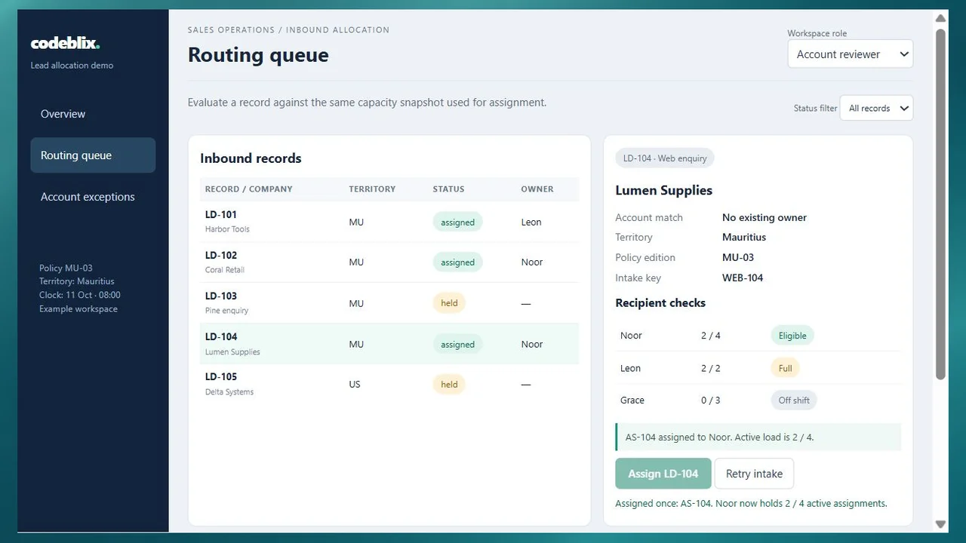Click the Full badge for Leon
Viewport: 966px width, 543px height.
786,369
